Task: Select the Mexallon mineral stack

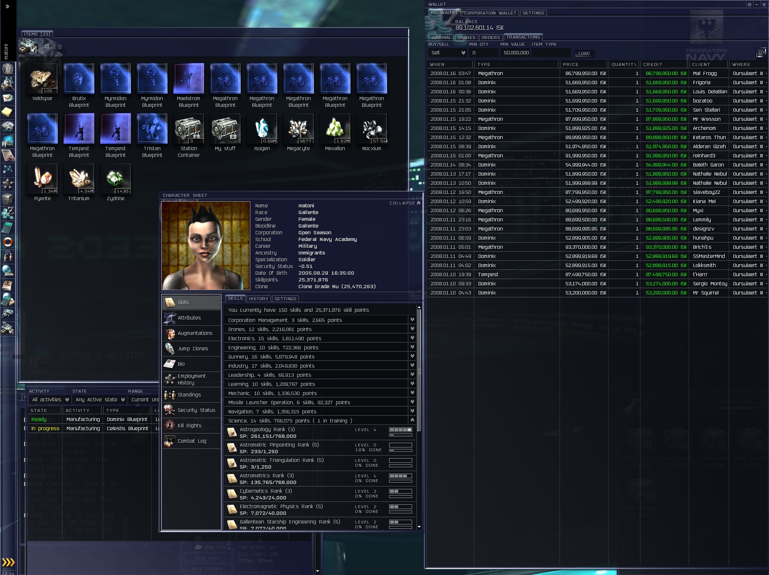Action: coord(335,132)
